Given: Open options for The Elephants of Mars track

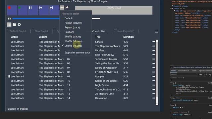Looking at the screenshot, I should coord(153,46).
